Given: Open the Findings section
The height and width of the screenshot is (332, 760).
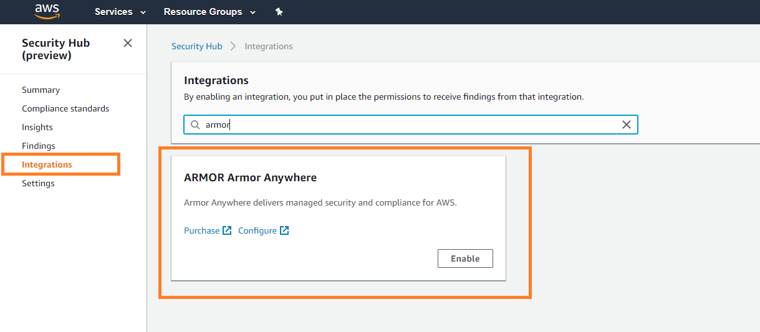Looking at the screenshot, I should pos(39,146).
